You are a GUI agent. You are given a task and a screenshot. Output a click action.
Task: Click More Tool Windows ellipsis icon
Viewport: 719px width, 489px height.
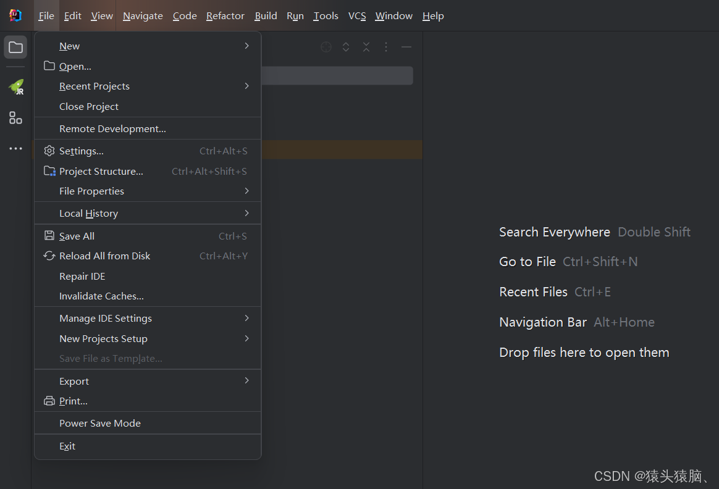(x=15, y=148)
